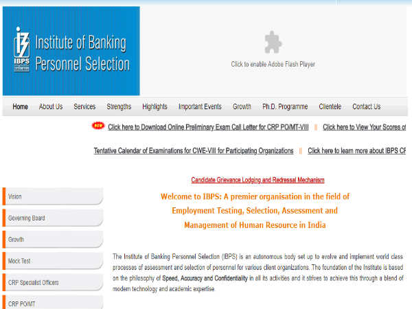Click the bold 'Speed, Accuracy and Confidentiality' text
Viewport: 412px width, 309px height.
(205, 278)
